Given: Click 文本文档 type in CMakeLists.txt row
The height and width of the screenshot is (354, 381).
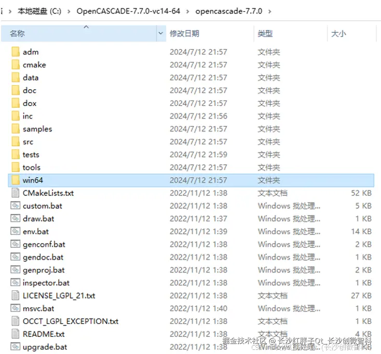Looking at the screenshot, I should (273, 193).
